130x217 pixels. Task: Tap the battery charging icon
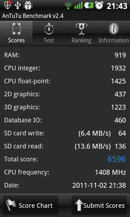(x=89, y=5)
